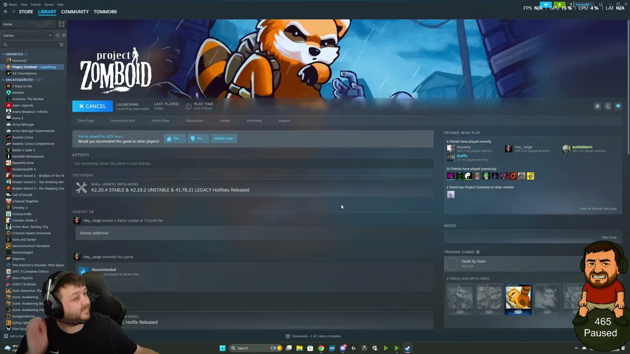Open the Help menu
This screenshot has height=354, width=630.
60,4
